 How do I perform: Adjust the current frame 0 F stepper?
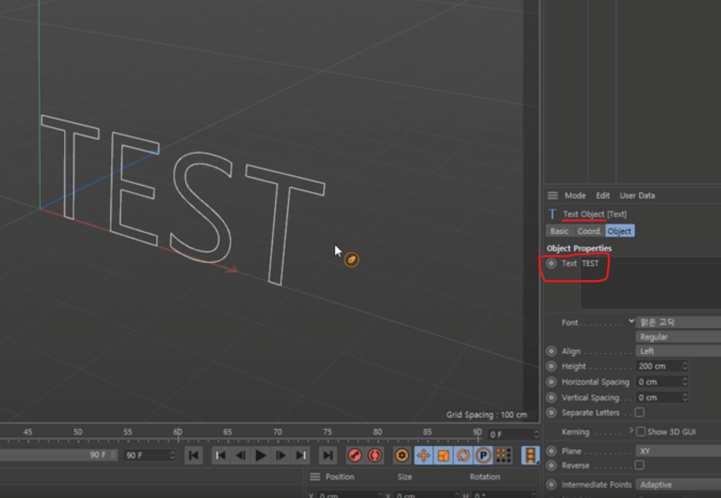[536, 434]
